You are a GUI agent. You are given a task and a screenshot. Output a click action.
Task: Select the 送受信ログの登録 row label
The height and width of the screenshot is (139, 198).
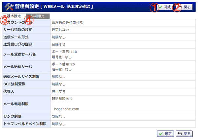pyautogui.click(x=18, y=44)
